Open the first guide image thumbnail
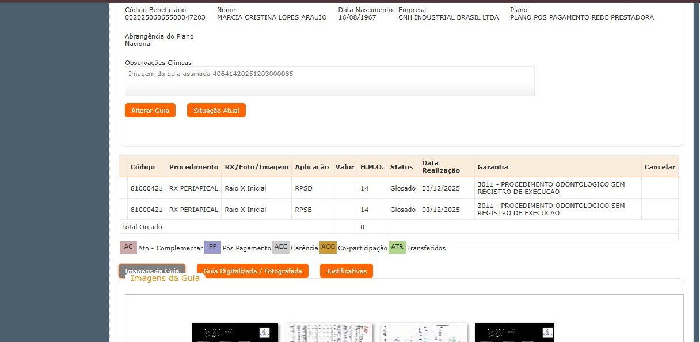700x342 pixels. tap(235, 333)
